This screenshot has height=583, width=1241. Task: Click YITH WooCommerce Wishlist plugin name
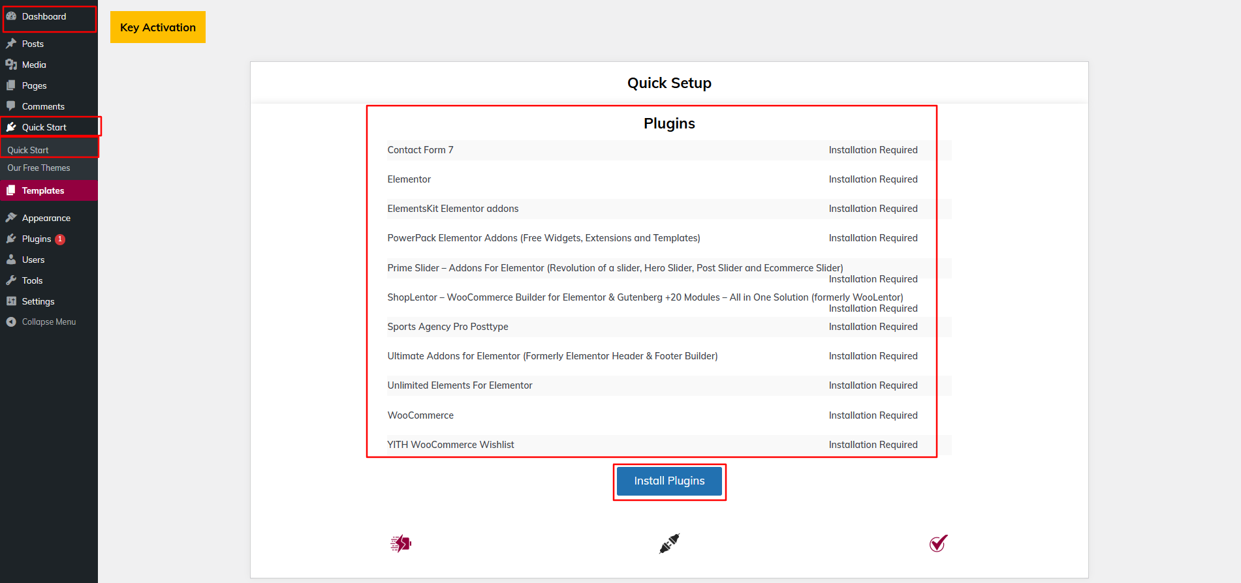450,445
